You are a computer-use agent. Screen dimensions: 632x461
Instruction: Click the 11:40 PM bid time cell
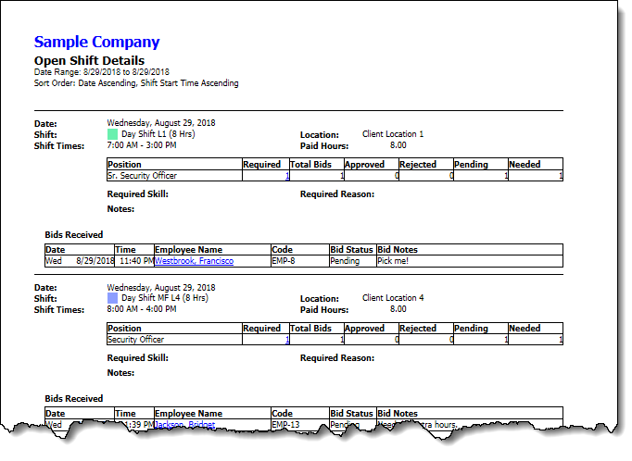[x=136, y=261]
